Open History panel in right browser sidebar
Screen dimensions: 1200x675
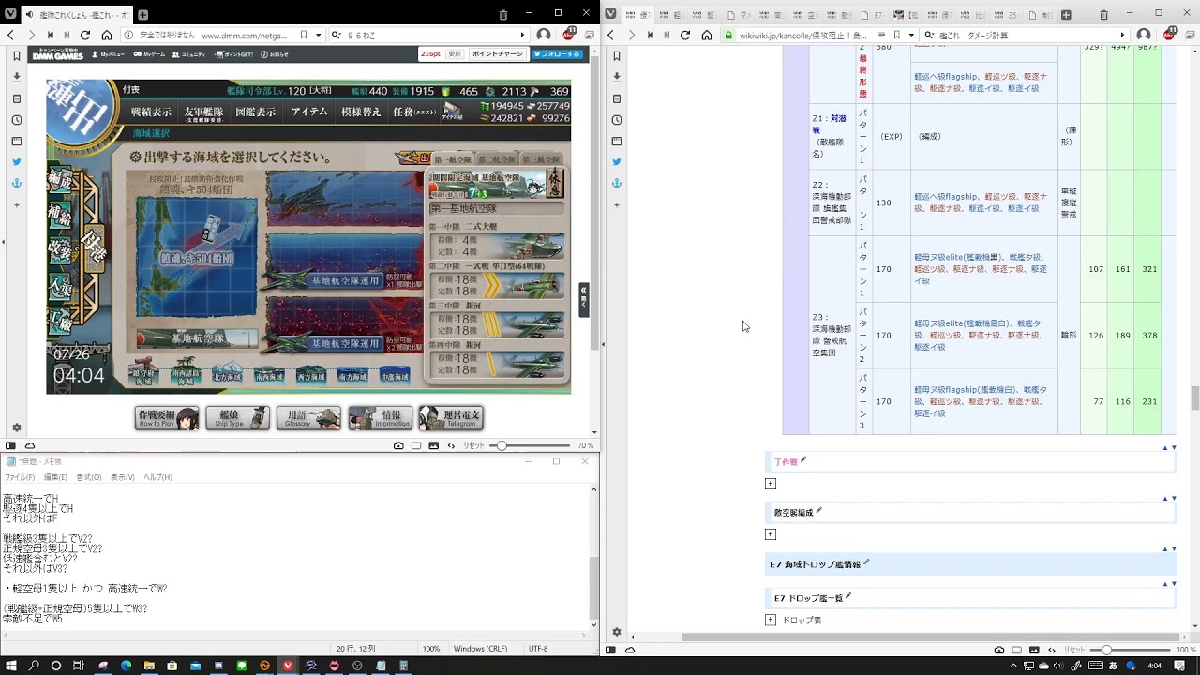coord(617,120)
